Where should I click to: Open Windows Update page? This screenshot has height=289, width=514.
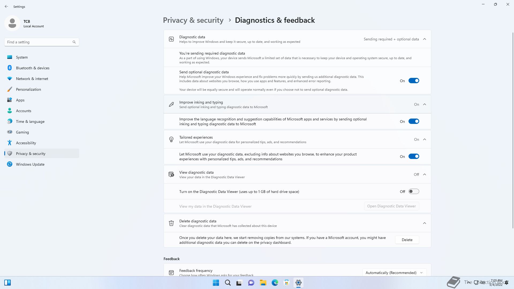pyautogui.click(x=42, y=164)
